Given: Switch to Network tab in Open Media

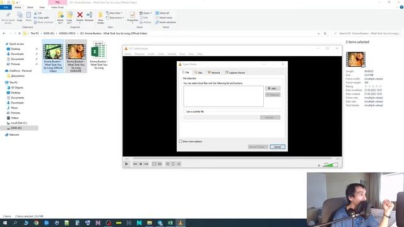Looking at the screenshot, I should [x=214, y=73].
